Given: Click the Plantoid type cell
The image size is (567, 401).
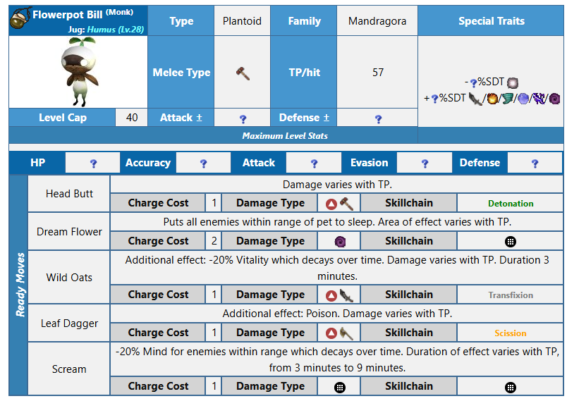Looking at the screenshot, I should [x=242, y=21].
